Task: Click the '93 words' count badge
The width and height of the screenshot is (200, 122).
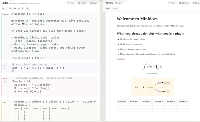Action: pos(119,3)
